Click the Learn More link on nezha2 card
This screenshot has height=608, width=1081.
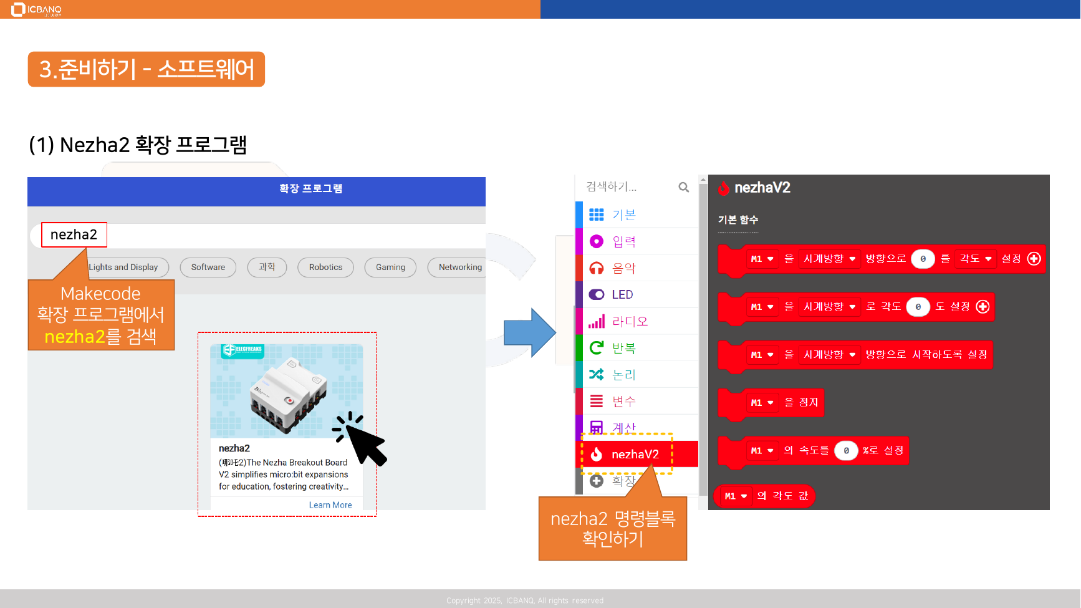pyautogui.click(x=330, y=505)
